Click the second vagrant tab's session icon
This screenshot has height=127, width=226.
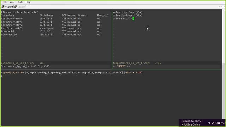[x=16, y=7]
